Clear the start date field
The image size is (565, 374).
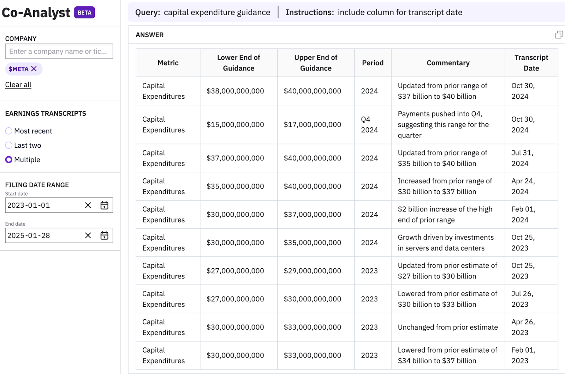click(x=88, y=205)
